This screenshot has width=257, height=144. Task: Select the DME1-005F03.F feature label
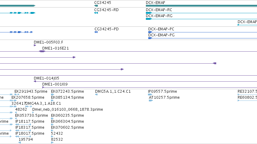tap(48, 42)
